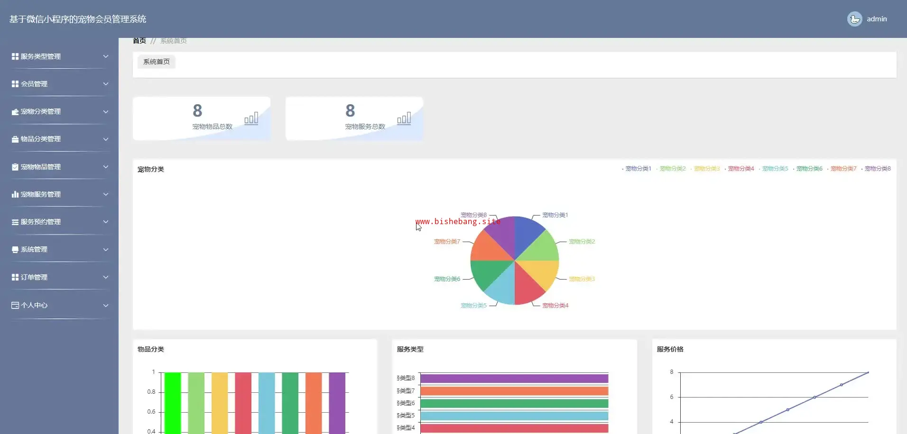Screen dimensions: 907x434
Task: Expand the 系统管理 menu chevron
Action: point(106,250)
